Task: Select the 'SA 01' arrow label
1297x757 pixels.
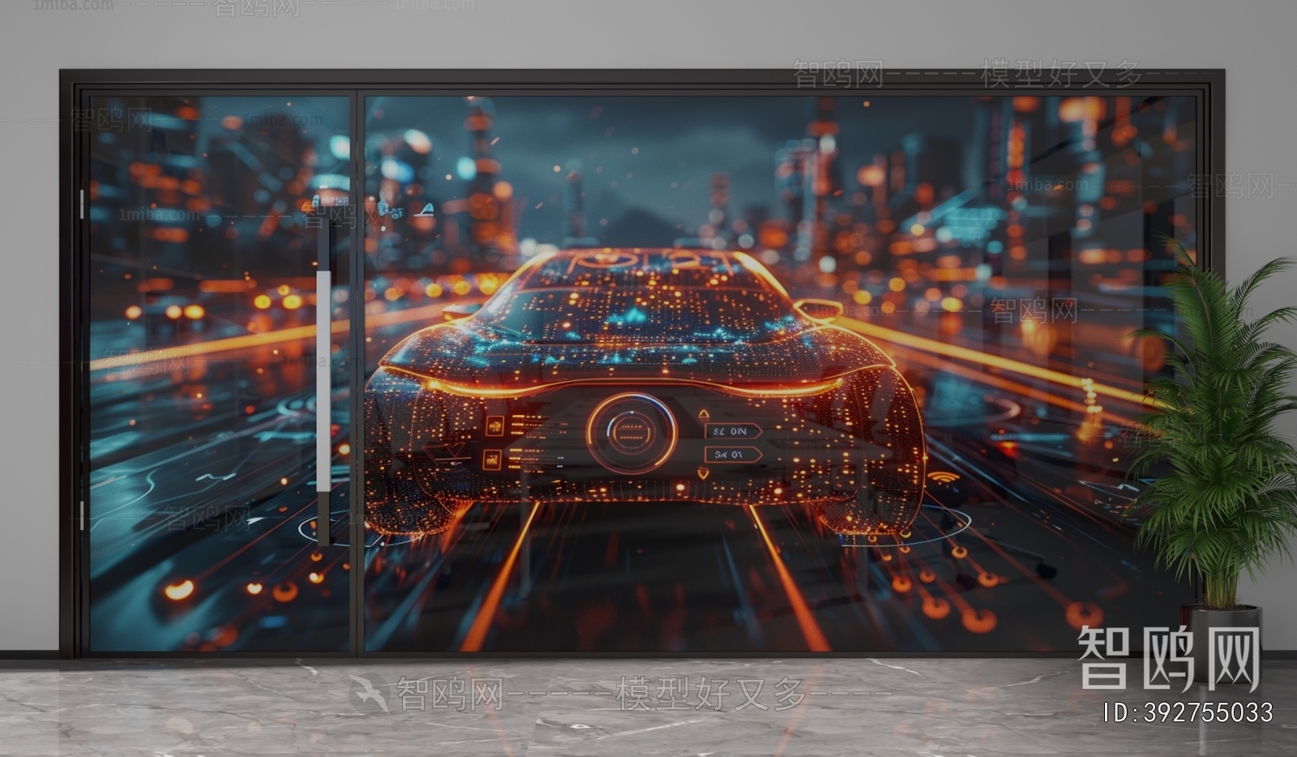Action: [x=731, y=455]
